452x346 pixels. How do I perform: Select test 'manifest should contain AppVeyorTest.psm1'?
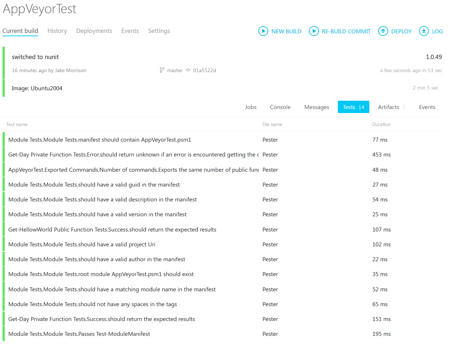tap(222, 139)
